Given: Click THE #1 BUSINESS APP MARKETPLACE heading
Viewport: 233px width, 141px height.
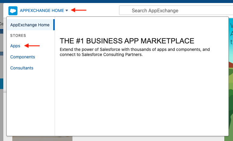Looking at the screenshot, I should (x=127, y=41).
